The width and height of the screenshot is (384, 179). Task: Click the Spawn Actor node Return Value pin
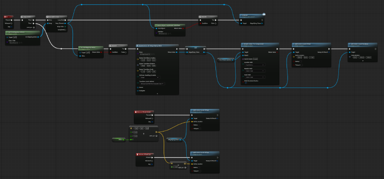pos(177,52)
